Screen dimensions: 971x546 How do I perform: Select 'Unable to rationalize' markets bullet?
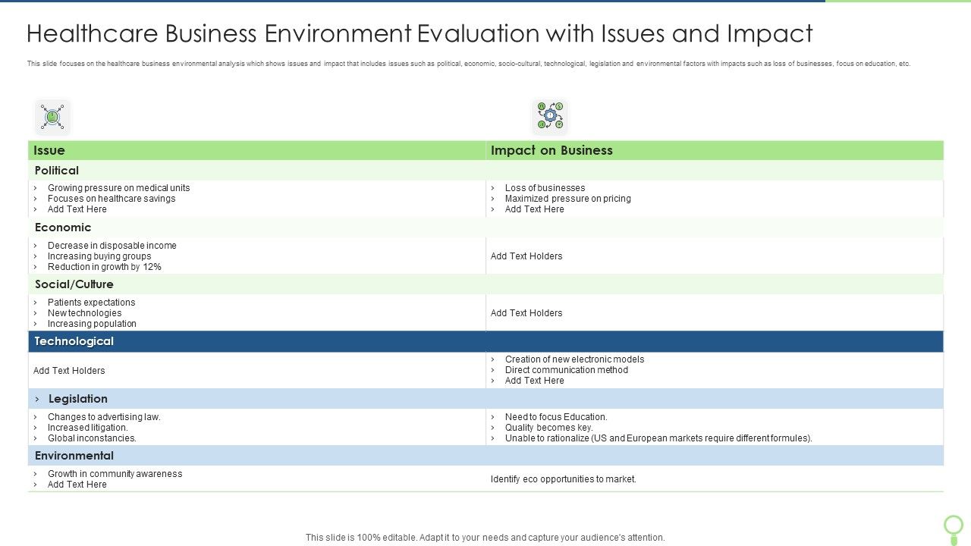[658, 438]
